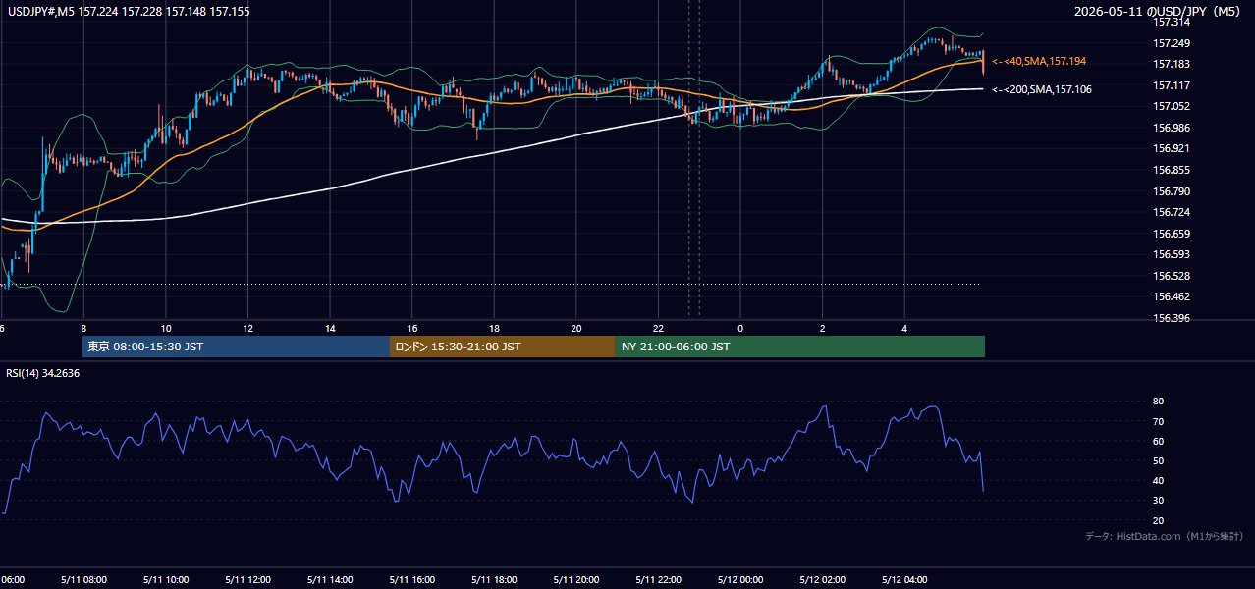Click RSI scale level 80
The image size is (1255, 589).
[x=1159, y=402]
